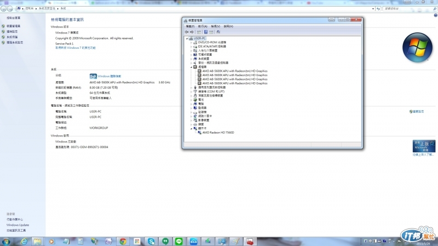Click the shield icon beside 遠端設定
Image resolution: width=438 pixels, height=246 pixels.
coord(3,32)
